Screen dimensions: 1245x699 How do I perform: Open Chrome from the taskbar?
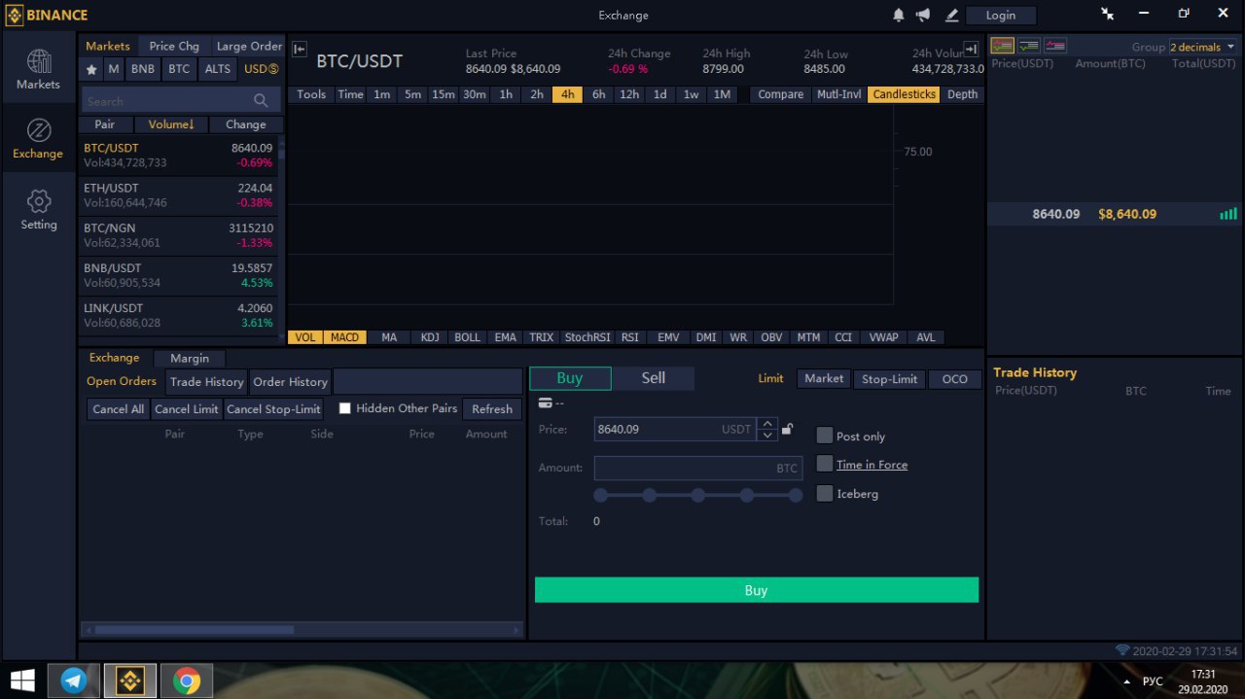pos(186,681)
